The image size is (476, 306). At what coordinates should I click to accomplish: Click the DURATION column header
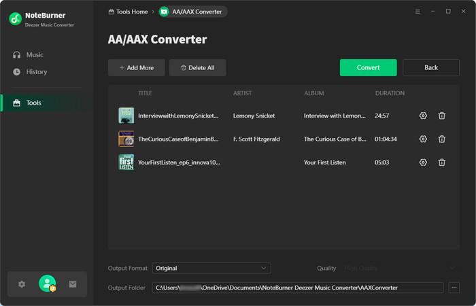[390, 93]
